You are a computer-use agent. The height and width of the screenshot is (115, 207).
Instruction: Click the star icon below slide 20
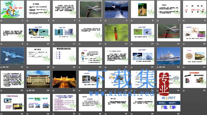79,67
